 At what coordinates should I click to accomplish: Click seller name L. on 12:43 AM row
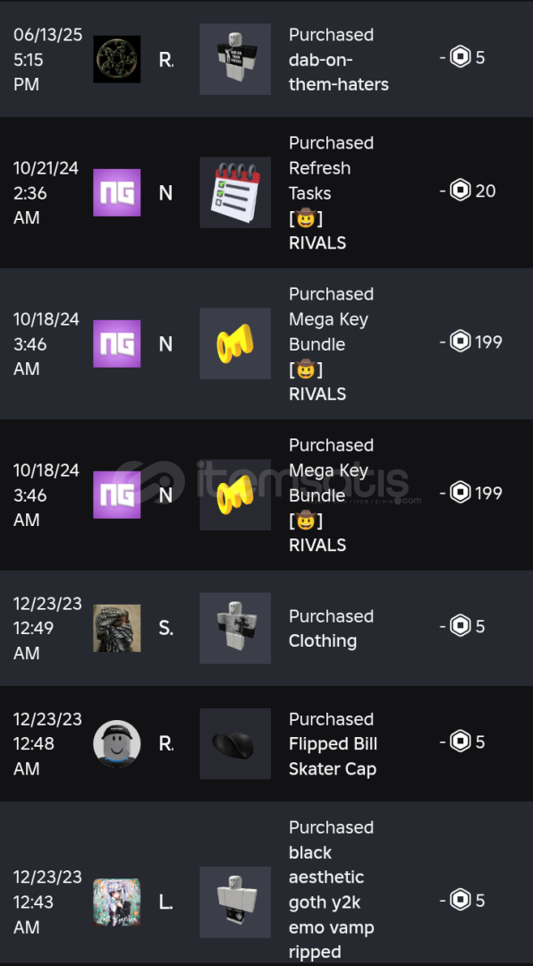pos(165,902)
